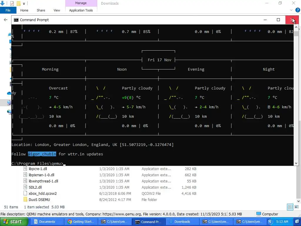This screenshot has width=301, height=226.
Task: Click the Location: London line in terminal
Action: 93,144
